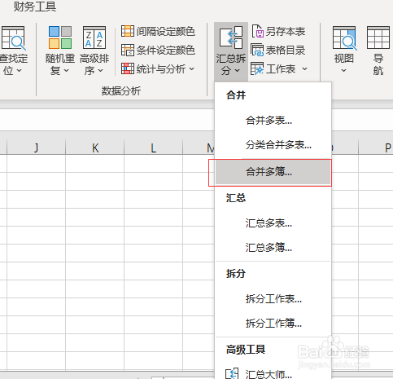Click the 汇总大师 menu item icon
The image size is (393, 379).
[232, 373]
